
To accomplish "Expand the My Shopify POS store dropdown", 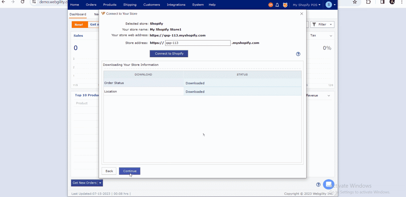I will [x=307, y=5].
